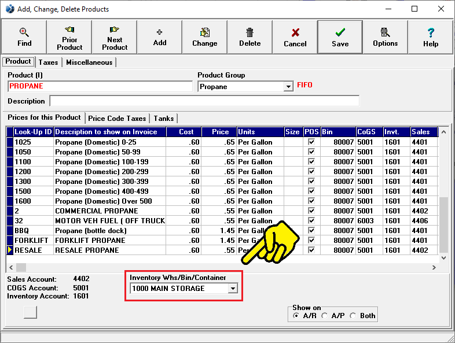This screenshot has height=343, width=455.
Task: Open the Options toolbar button
Action: tap(385, 37)
